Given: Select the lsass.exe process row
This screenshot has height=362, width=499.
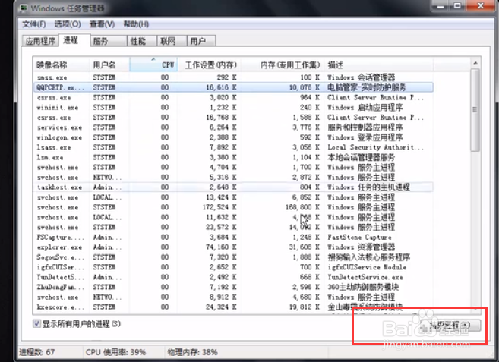Looking at the screenshot, I should (x=232, y=147).
